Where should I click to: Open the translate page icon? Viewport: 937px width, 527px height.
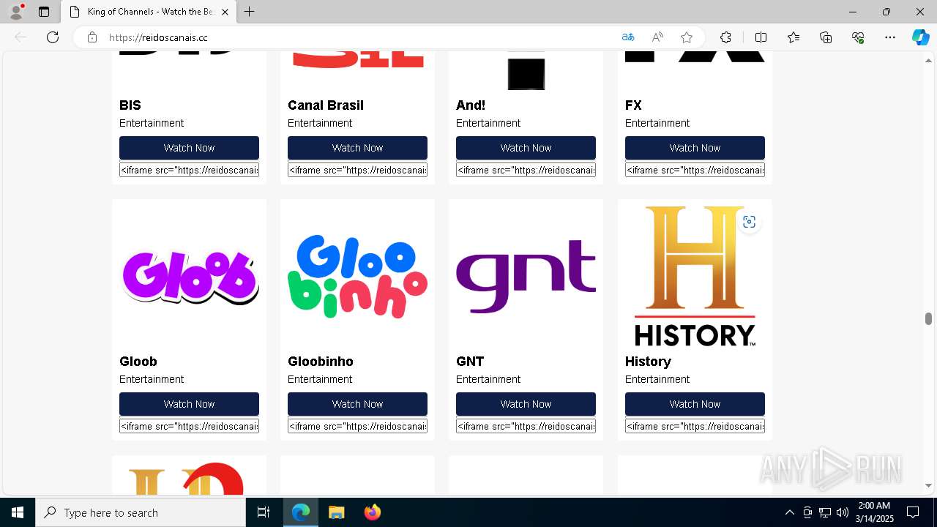(x=628, y=37)
